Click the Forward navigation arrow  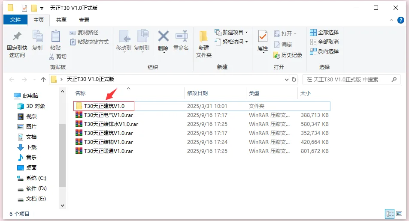click(24, 80)
